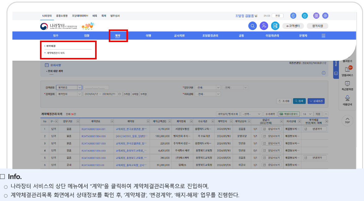Open contract link R24TA00001554-001

(93, 129)
